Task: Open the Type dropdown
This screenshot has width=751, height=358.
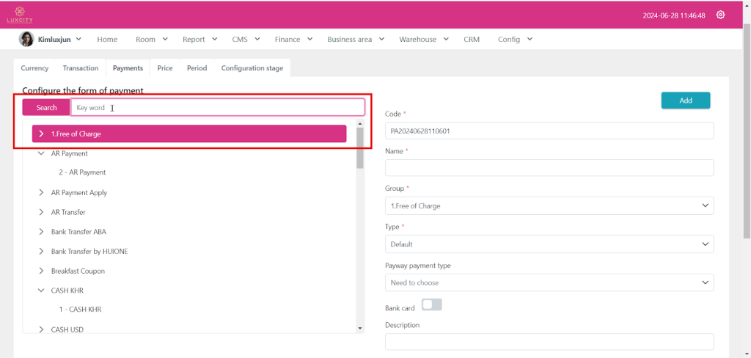Action: (x=549, y=244)
